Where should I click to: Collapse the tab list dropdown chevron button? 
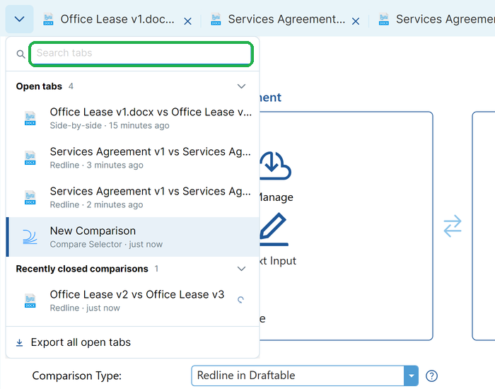19,19
